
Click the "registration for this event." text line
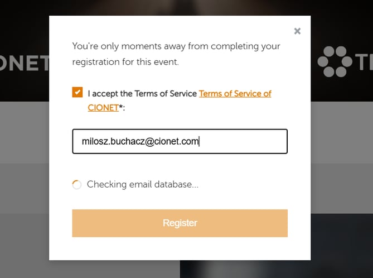125,62
